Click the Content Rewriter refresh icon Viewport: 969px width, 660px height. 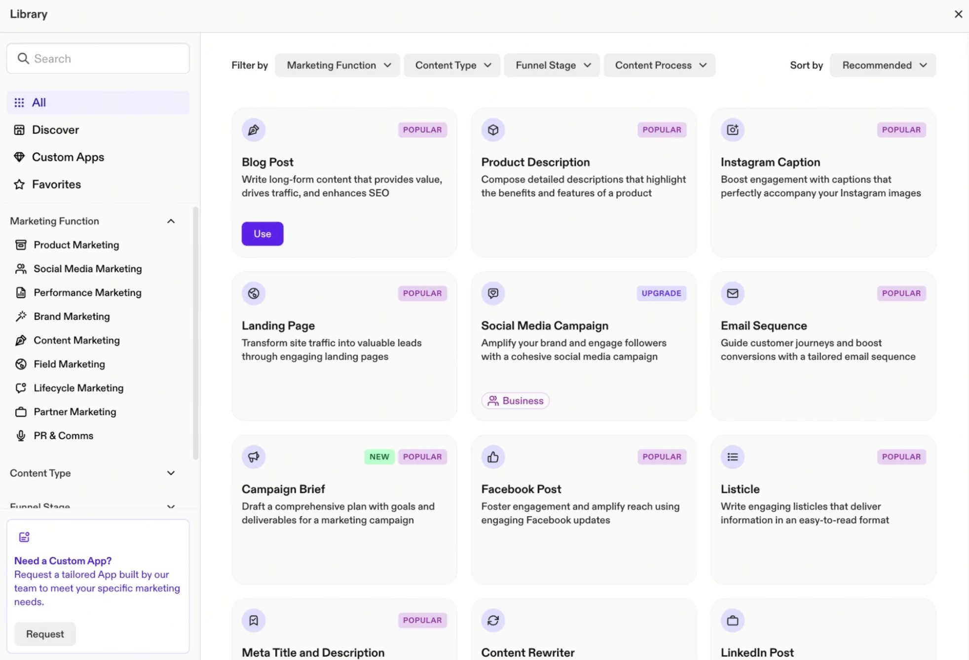coord(493,620)
